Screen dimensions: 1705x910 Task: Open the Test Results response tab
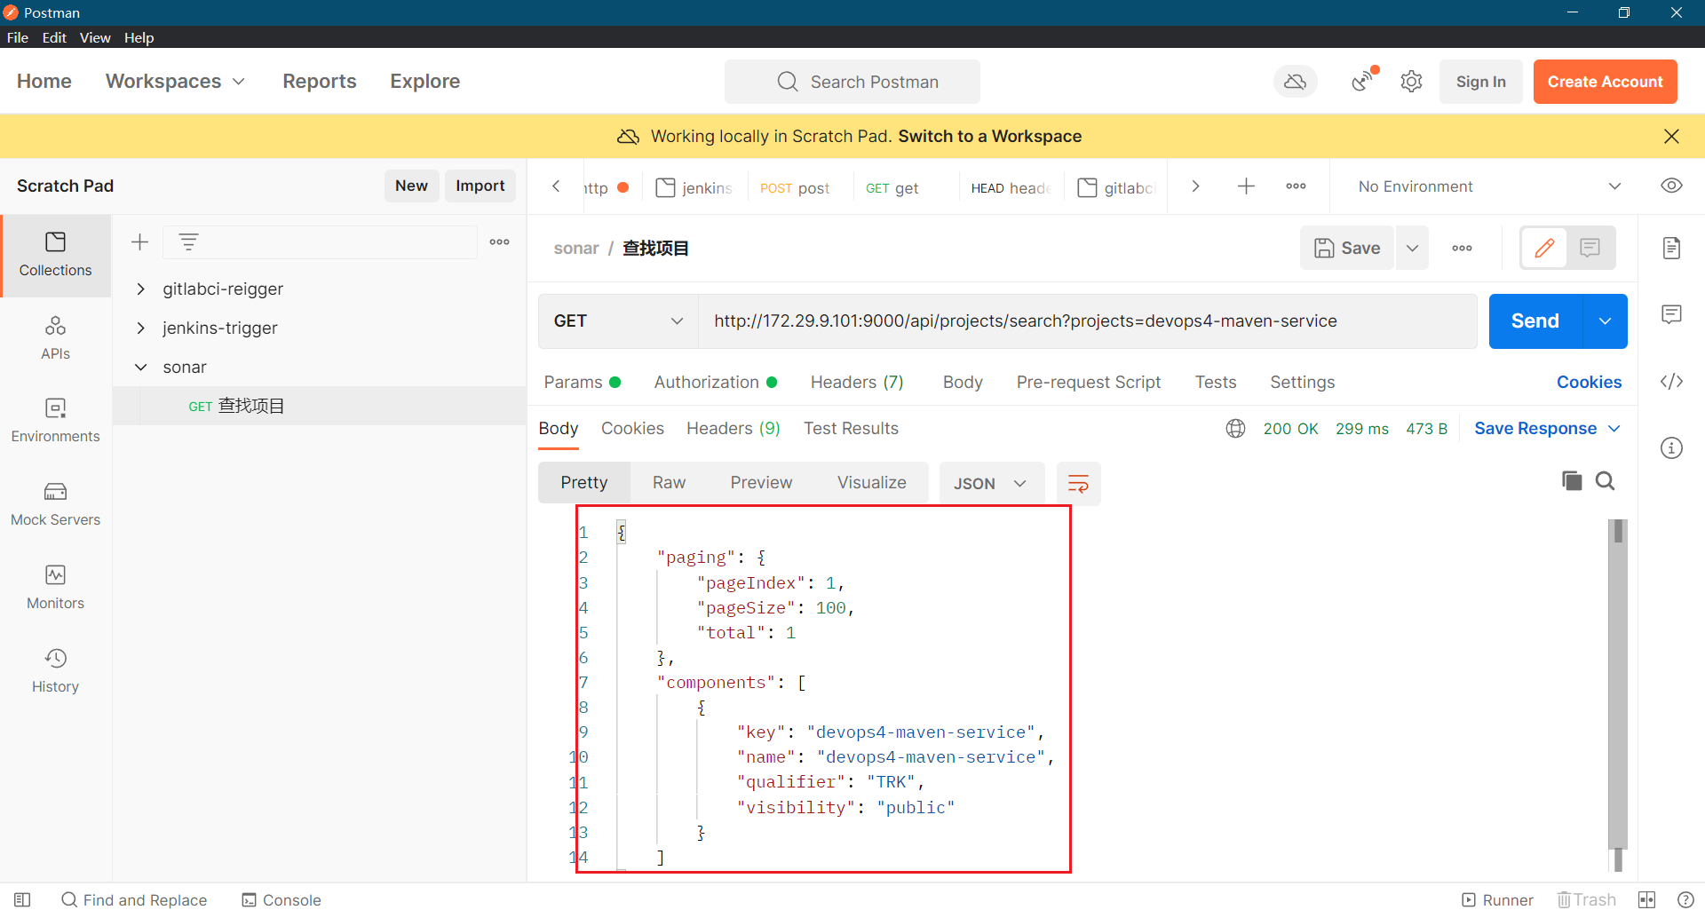click(x=851, y=428)
